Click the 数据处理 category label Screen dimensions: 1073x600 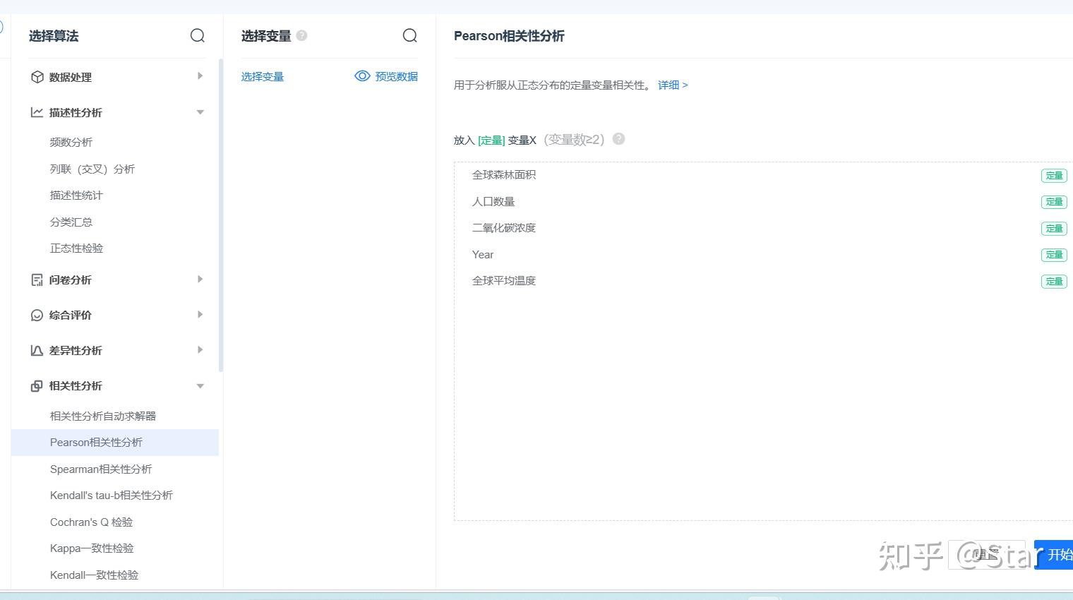[71, 78]
